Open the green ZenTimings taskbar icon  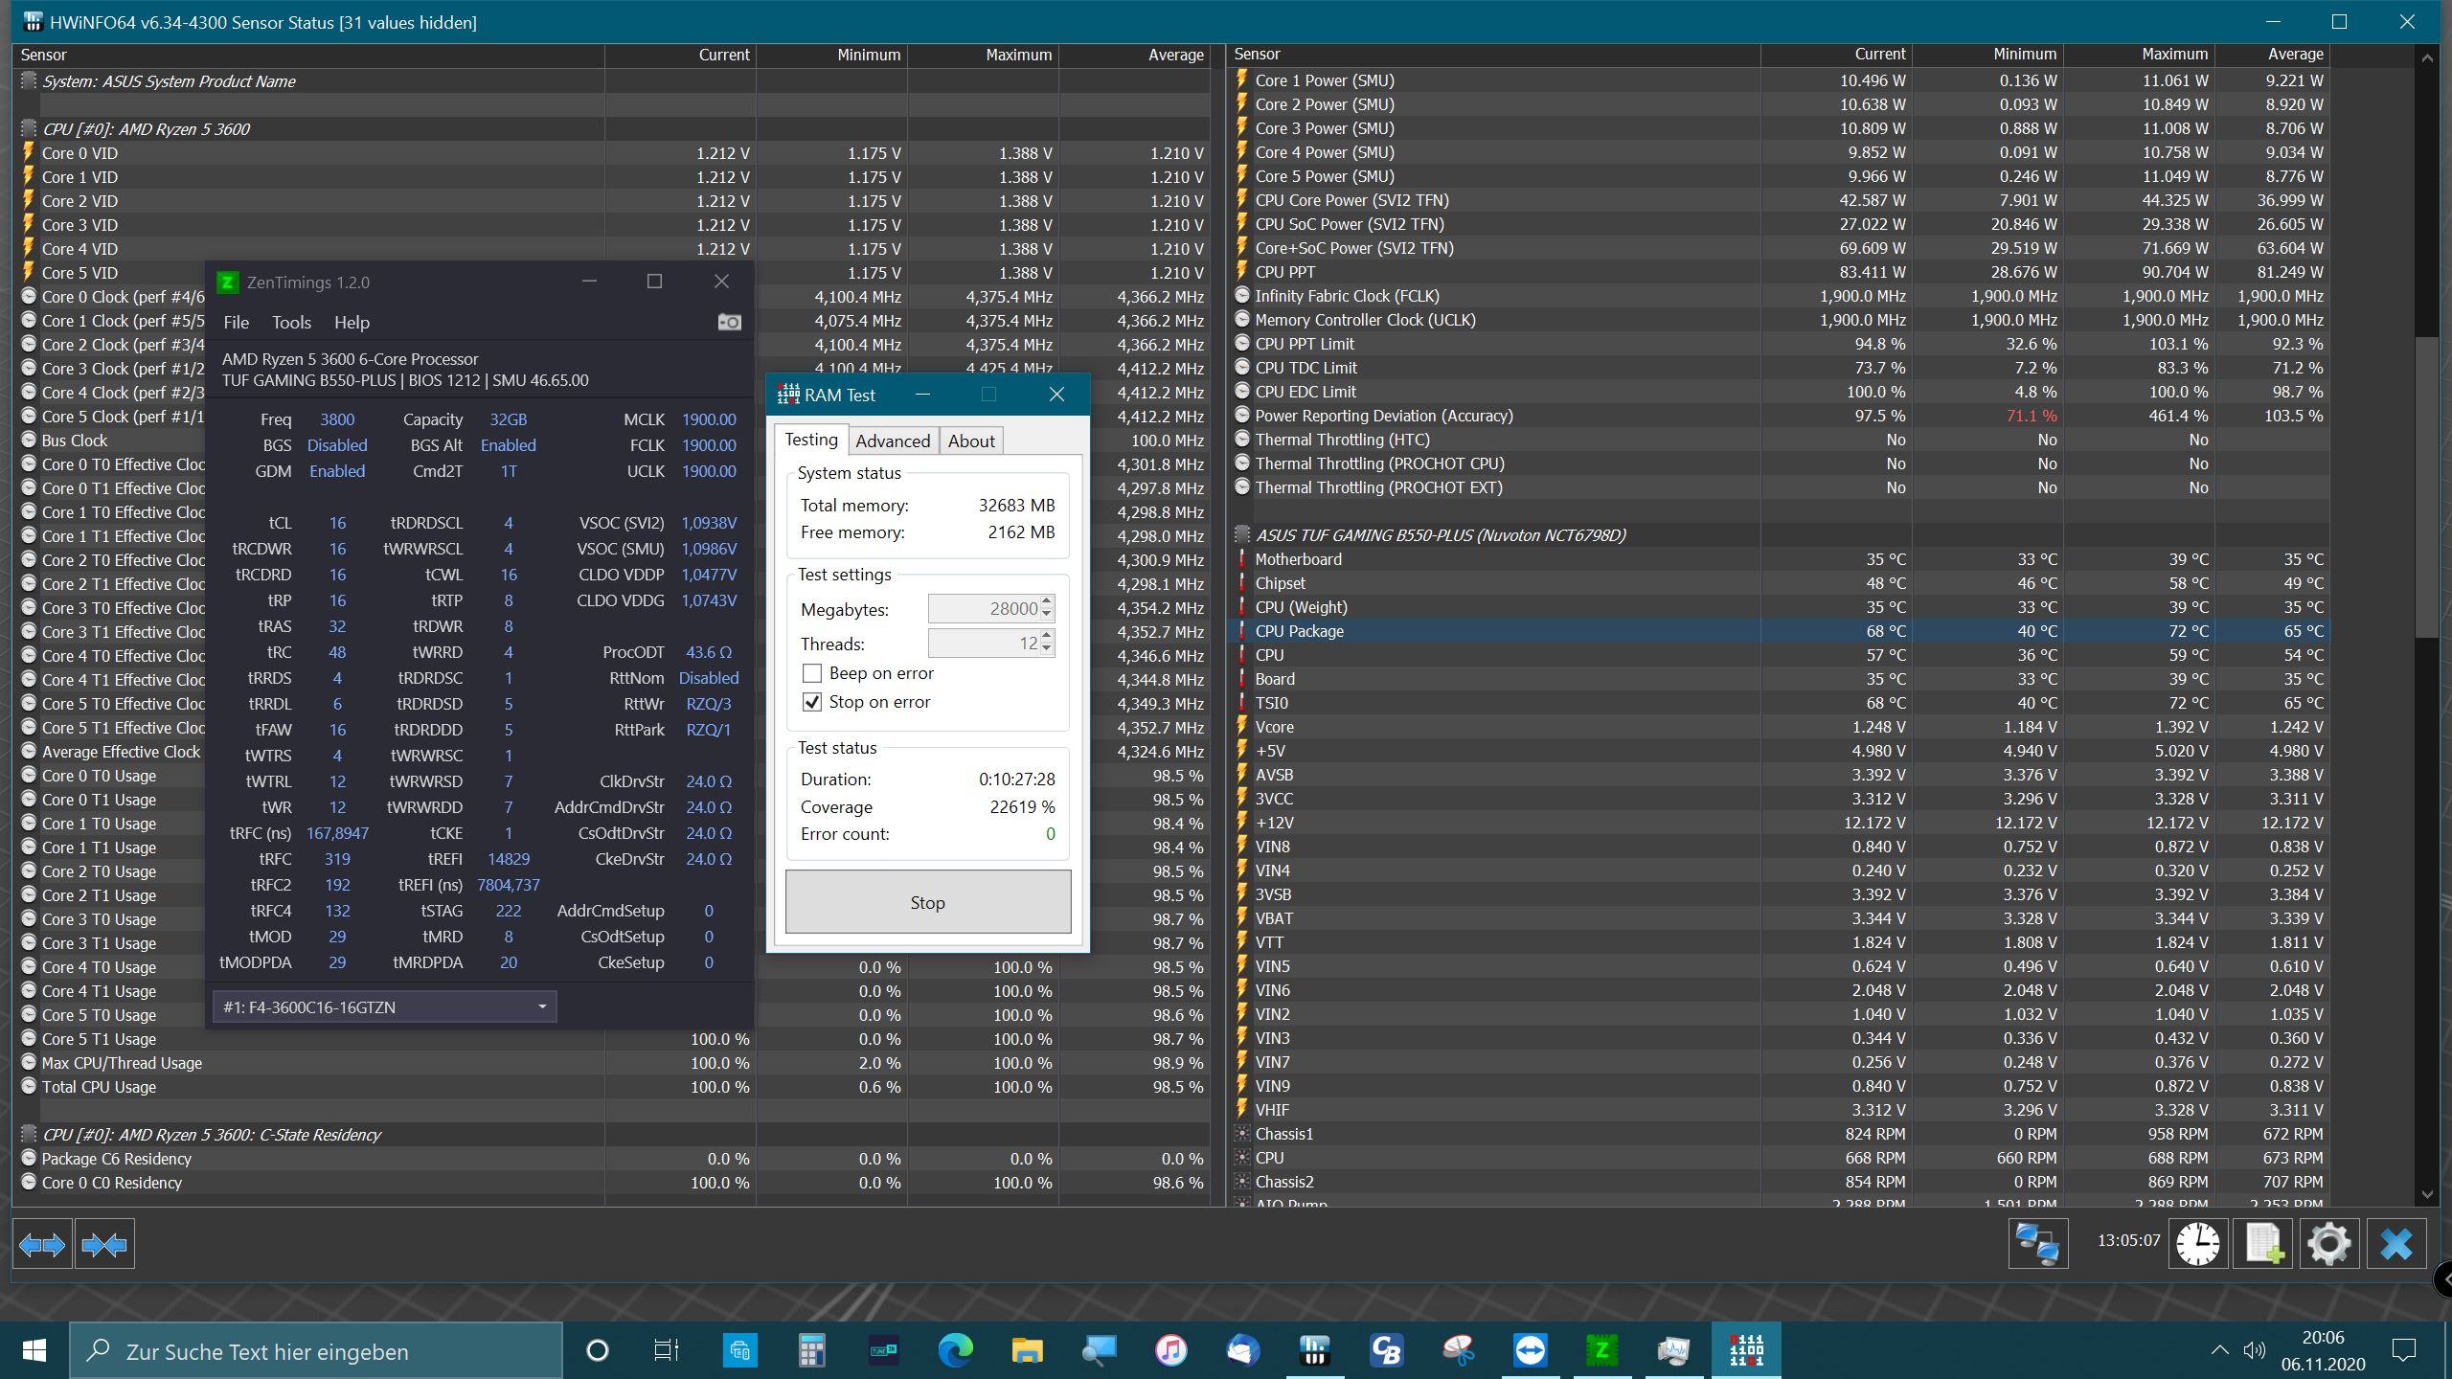[x=1601, y=1350]
